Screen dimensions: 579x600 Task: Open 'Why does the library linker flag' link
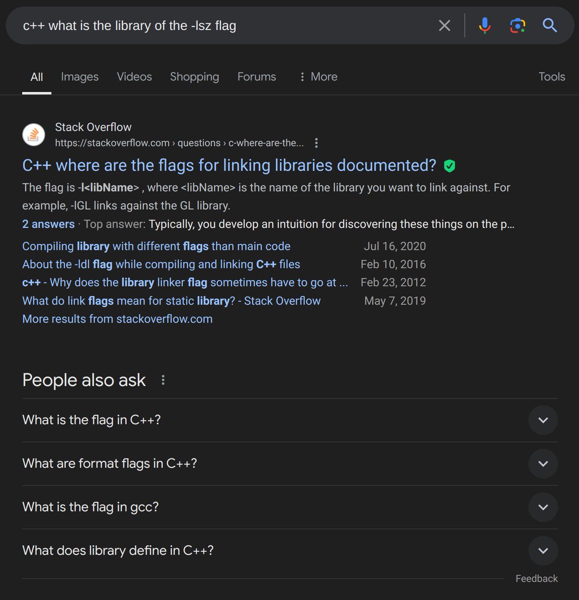coord(185,282)
